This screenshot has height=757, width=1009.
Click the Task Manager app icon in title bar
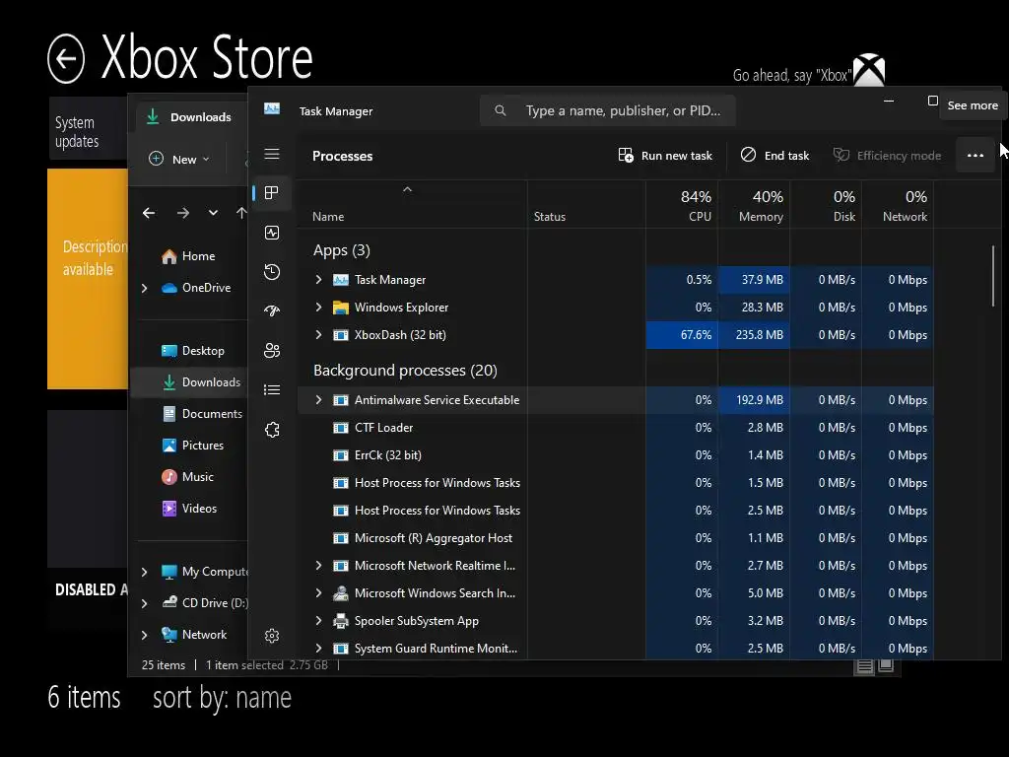click(272, 108)
